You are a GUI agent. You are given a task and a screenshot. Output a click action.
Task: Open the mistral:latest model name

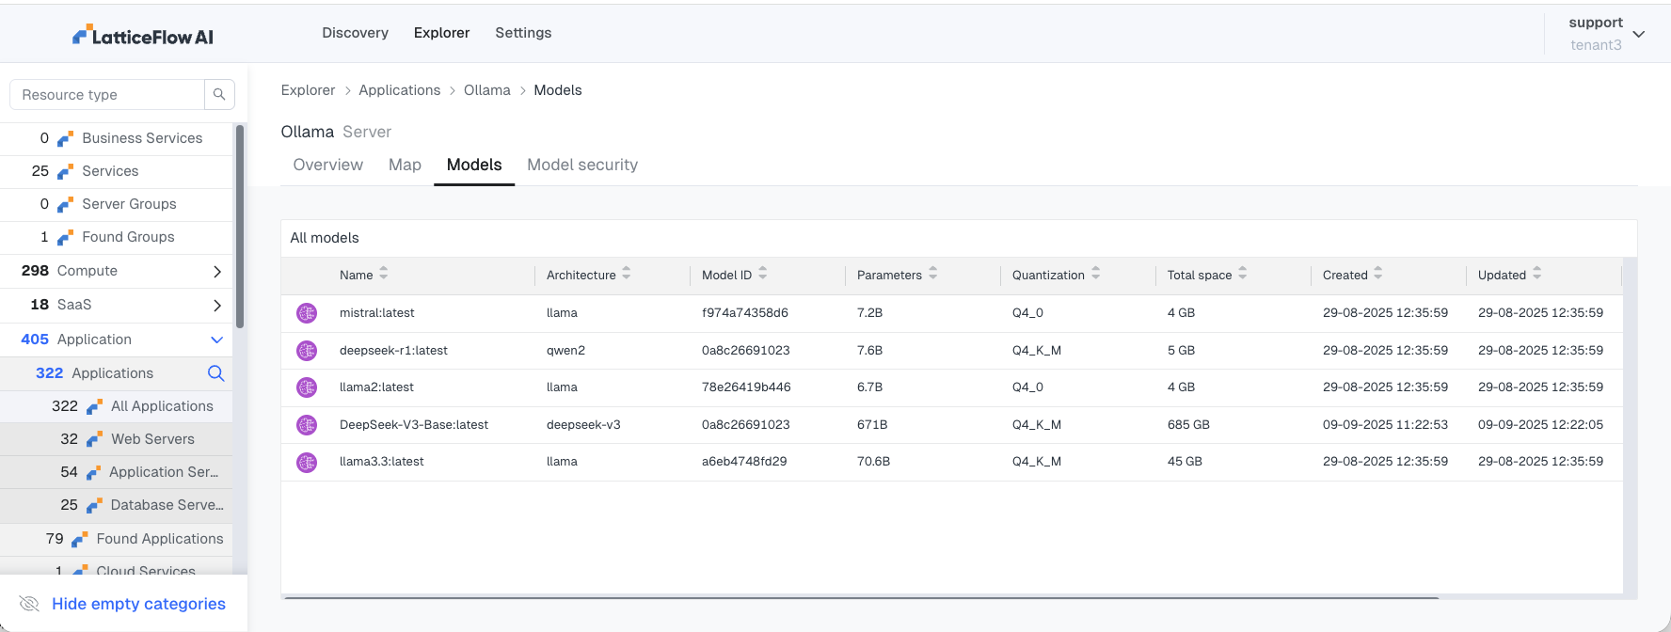pyautogui.click(x=376, y=313)
